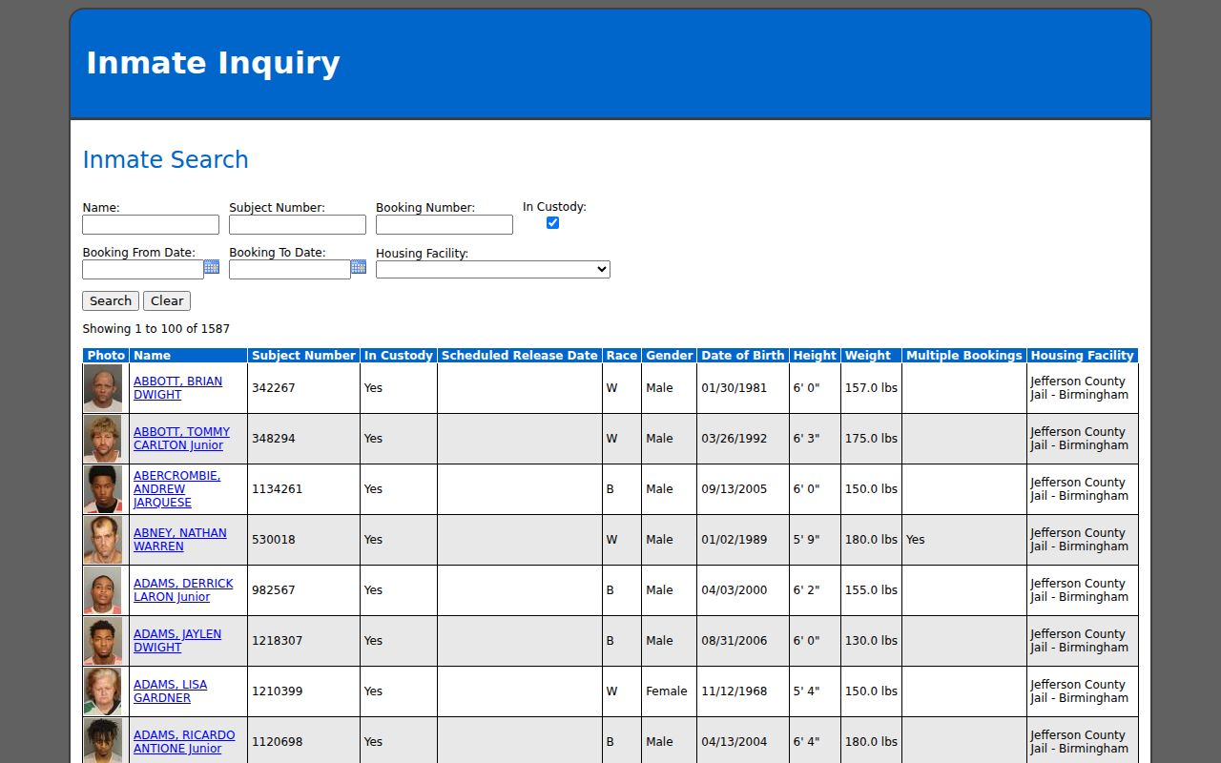Viewport: 1221px width, 763px height.
Task: Open ADAMS, JAYLEN DWIGHT inmate link
Action: tap(177, 641)
